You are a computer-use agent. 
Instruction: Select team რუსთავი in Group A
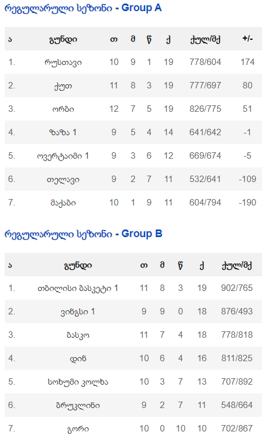[x=63, y=62]
